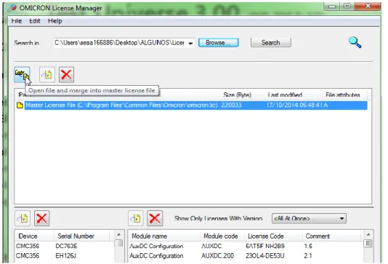The height and width of the screenshot is (264, 388).
Task: Select the AuxDC Configuration row with code AUXDC.200
Action: point(245,255)
